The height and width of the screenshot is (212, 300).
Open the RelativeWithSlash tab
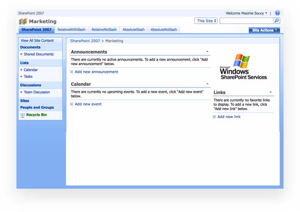click(72, 30)
